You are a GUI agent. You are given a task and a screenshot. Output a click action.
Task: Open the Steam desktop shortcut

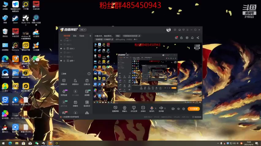click(15, 19)
